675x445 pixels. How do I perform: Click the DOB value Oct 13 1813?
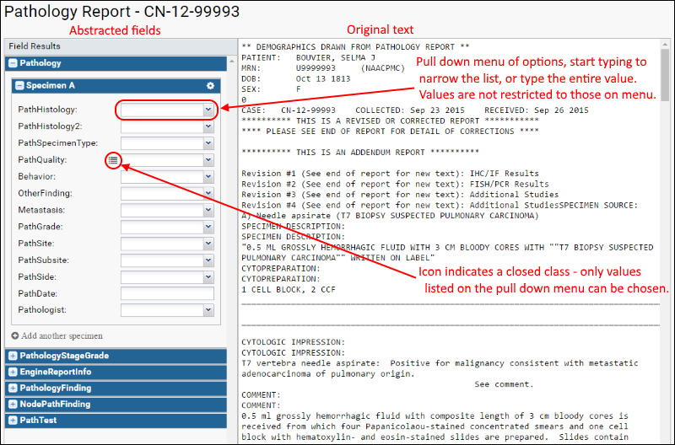[x=323, y=78]
